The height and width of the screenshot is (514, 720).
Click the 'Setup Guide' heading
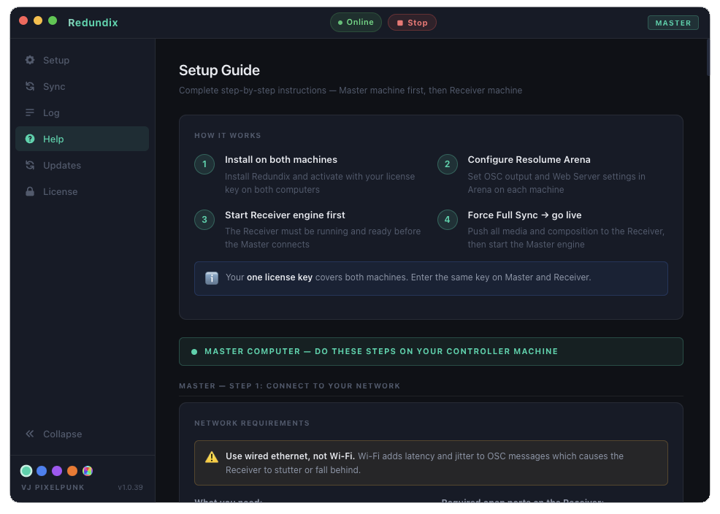click(220, 70)
